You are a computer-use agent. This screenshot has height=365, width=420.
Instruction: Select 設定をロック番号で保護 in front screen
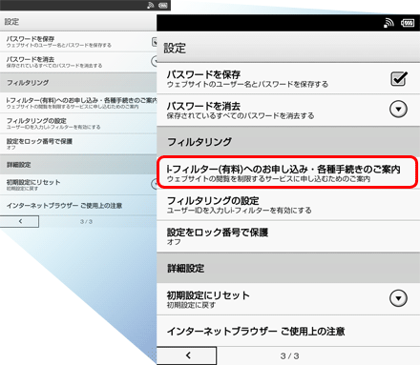[288, 236]
